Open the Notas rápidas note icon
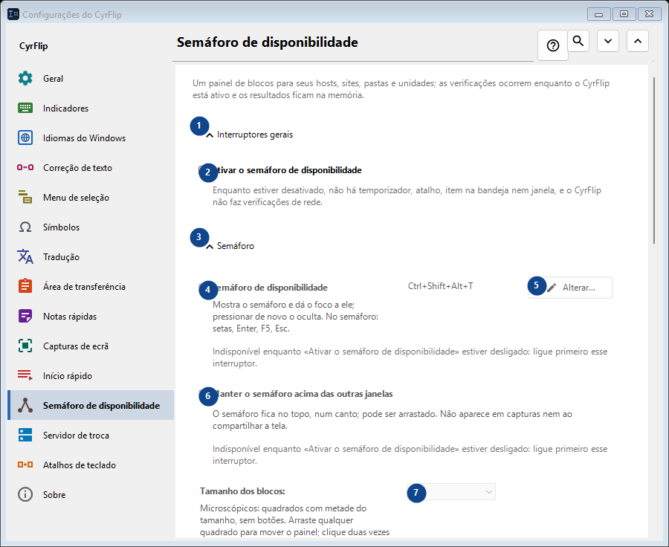The height and width of the screenshot is (547, 669). coord(25,316)
